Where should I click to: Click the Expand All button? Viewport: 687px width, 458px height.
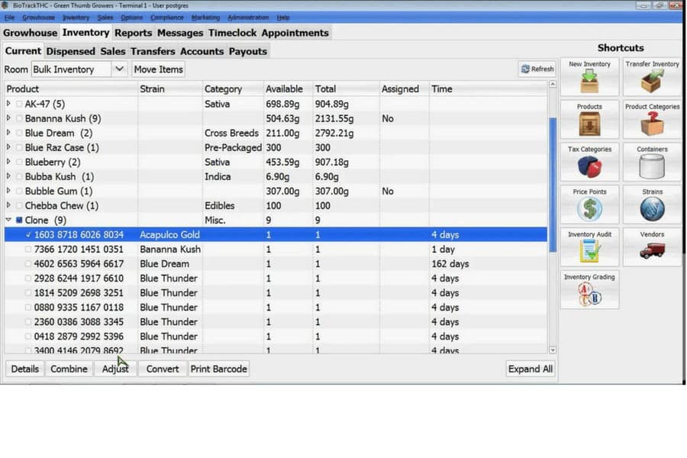pyautogui.click(x=531, y=369)
